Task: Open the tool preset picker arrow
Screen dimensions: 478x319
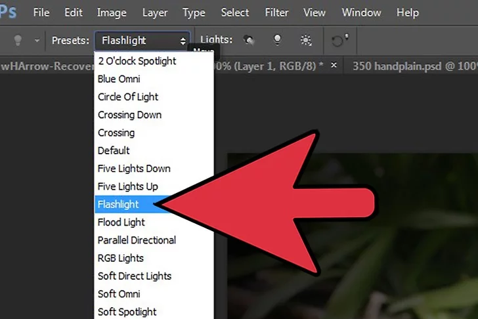Action: click(37, 41)
